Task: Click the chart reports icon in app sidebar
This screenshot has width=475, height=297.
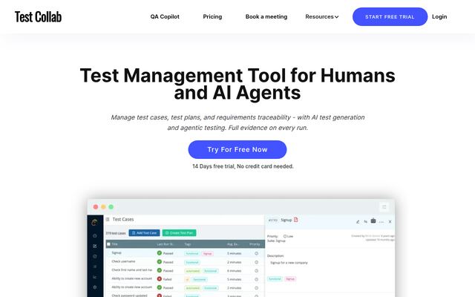Action: [x=95, y=277]
